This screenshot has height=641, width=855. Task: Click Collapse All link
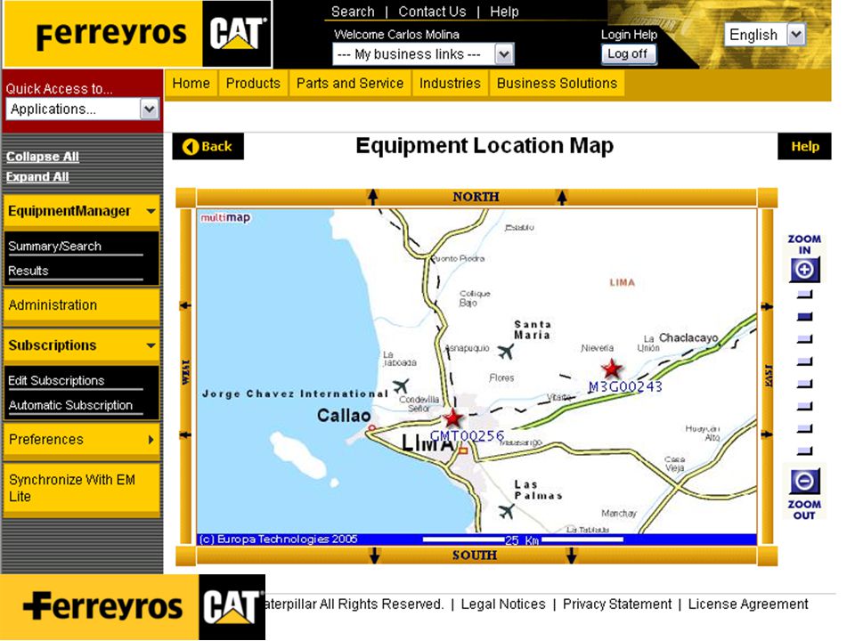[x=43, y=157]
